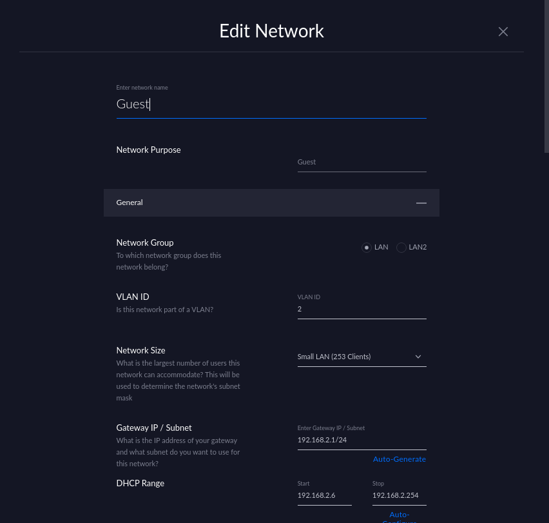This screenshot has height=523, width=549.
Task: Click the DHCP Range Start field
Action: coord(324,495)
